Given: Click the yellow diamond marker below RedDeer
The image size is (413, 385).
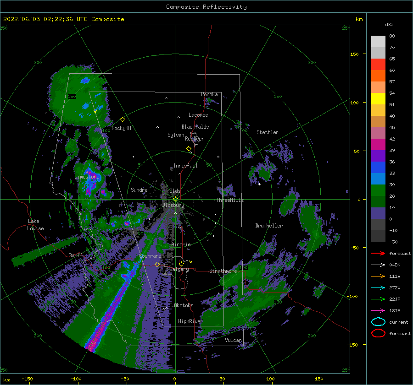Looking at the screenshot, I should coord(189,149).
